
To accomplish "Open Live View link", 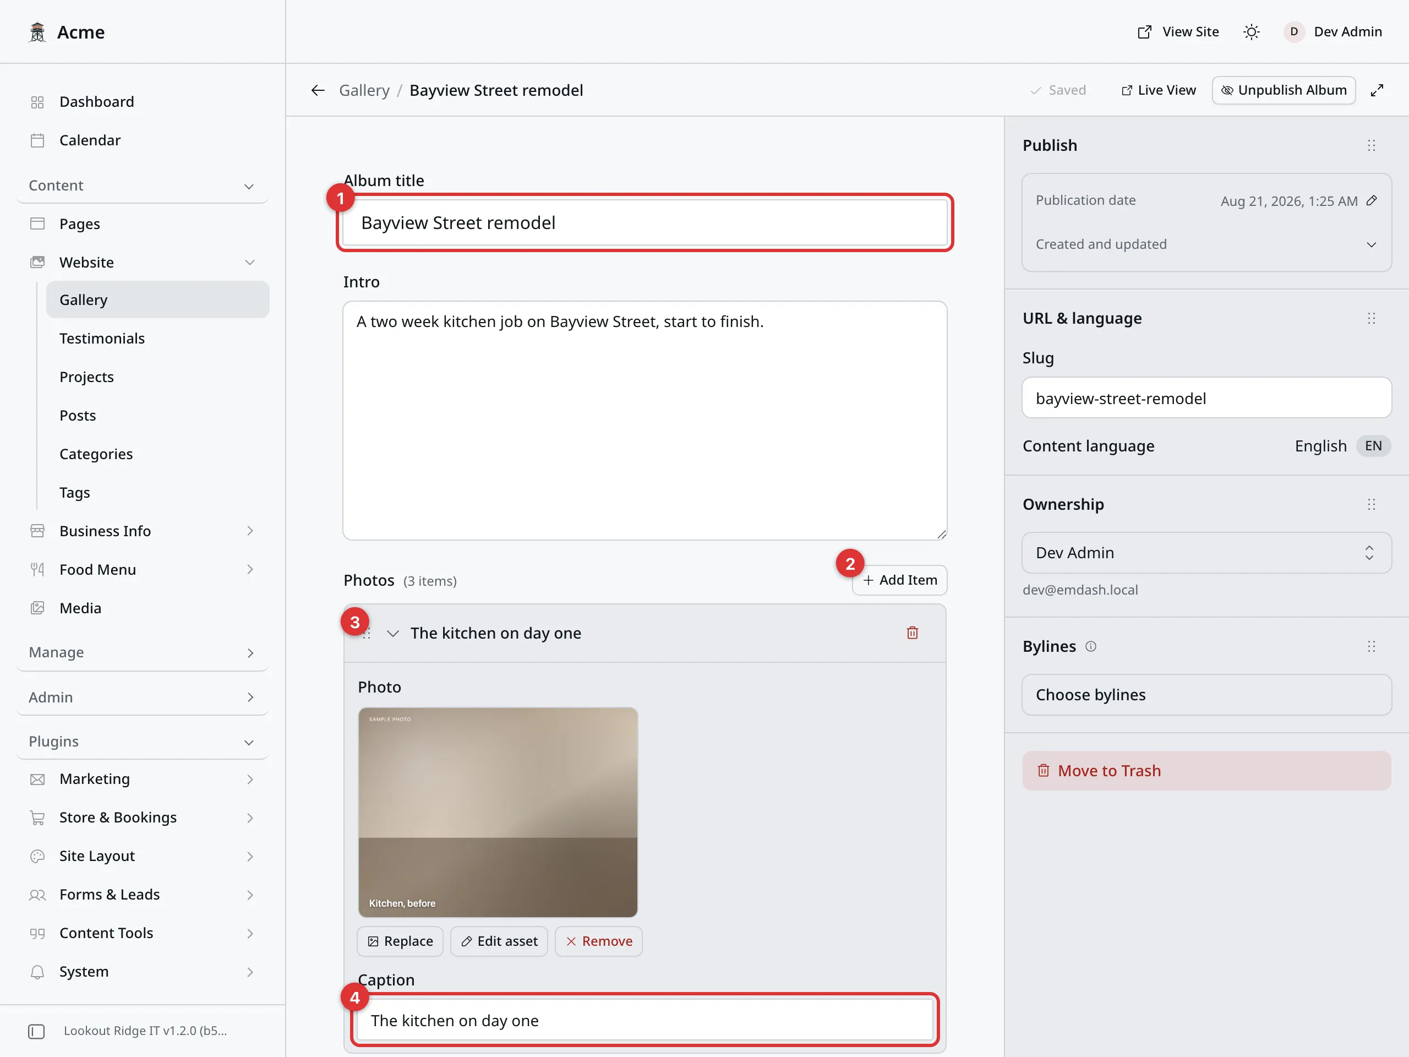I will pyautogui.click(x=1159, y=90).
